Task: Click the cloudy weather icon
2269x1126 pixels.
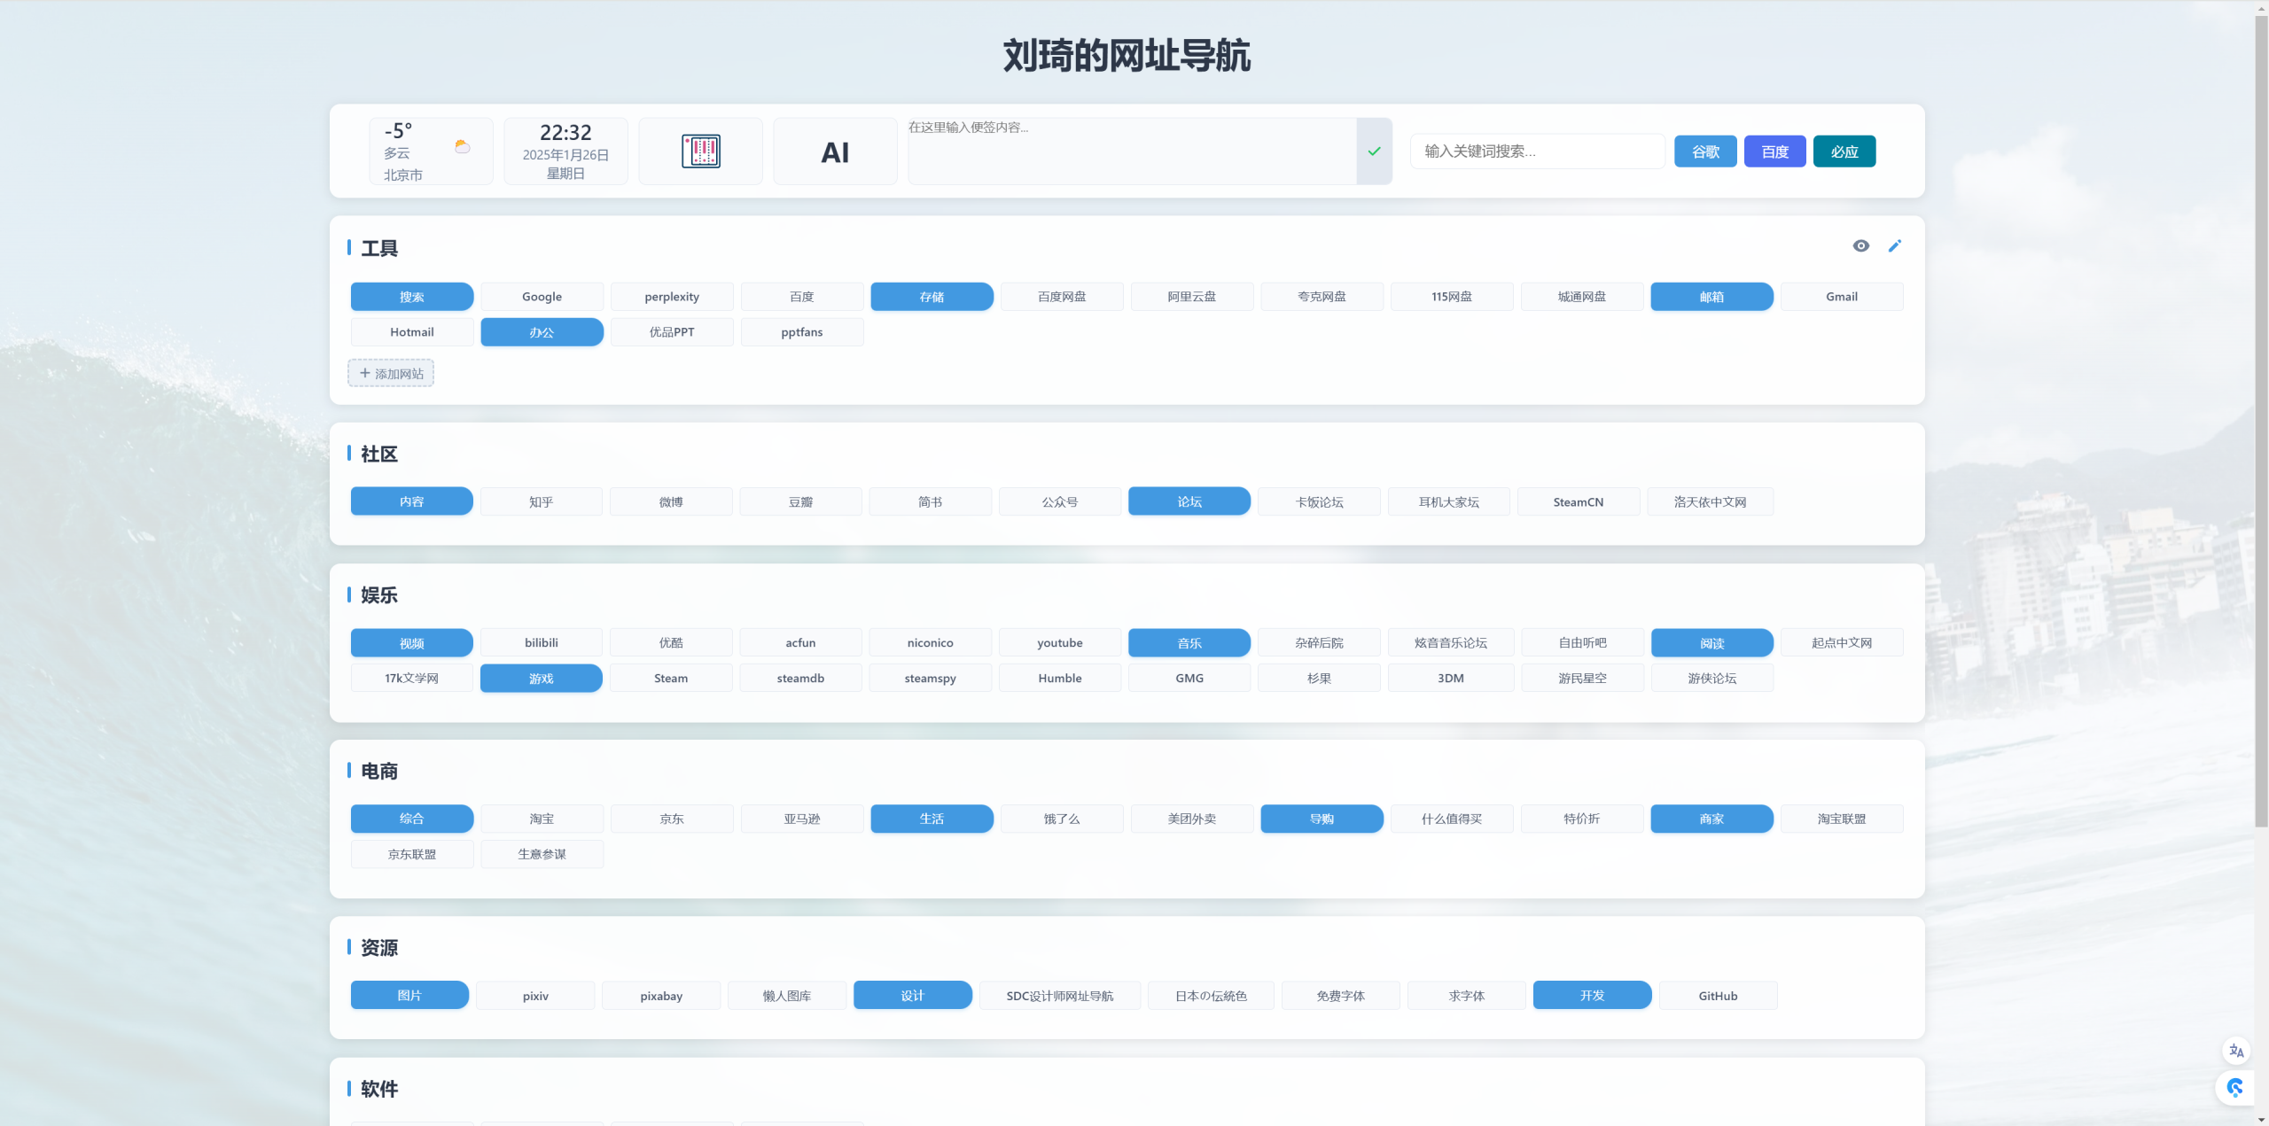Action: pos(462,147)
